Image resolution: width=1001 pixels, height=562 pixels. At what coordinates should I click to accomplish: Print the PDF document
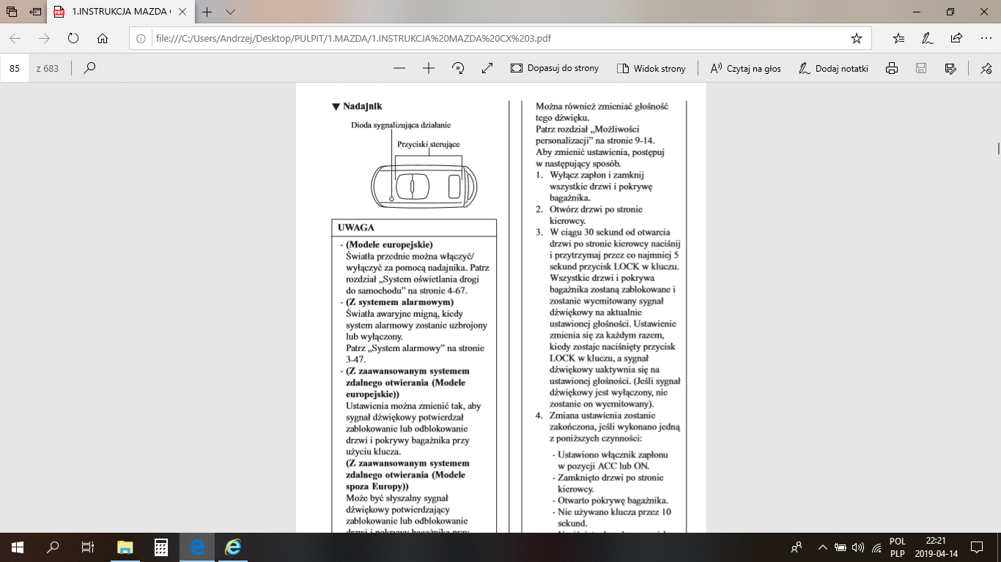coord(892,68)
